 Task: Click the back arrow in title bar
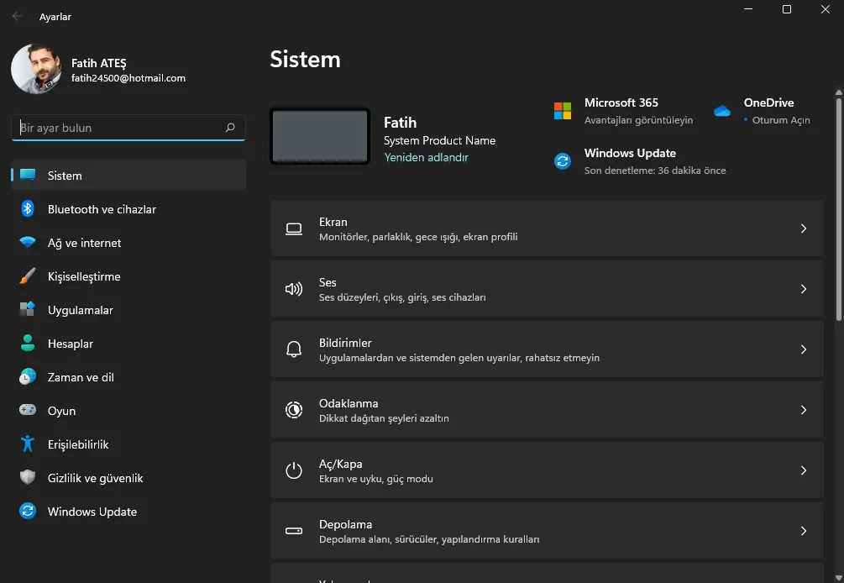point(17,15)
